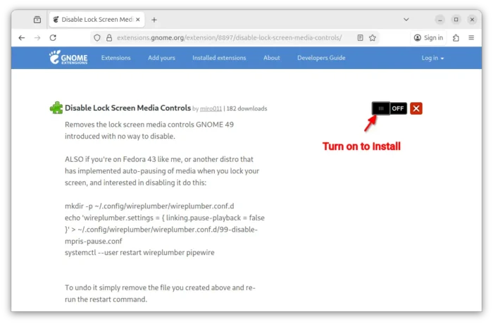Open the Add yours menu item
Screen dimensions: 493x324
click(161, 58)
